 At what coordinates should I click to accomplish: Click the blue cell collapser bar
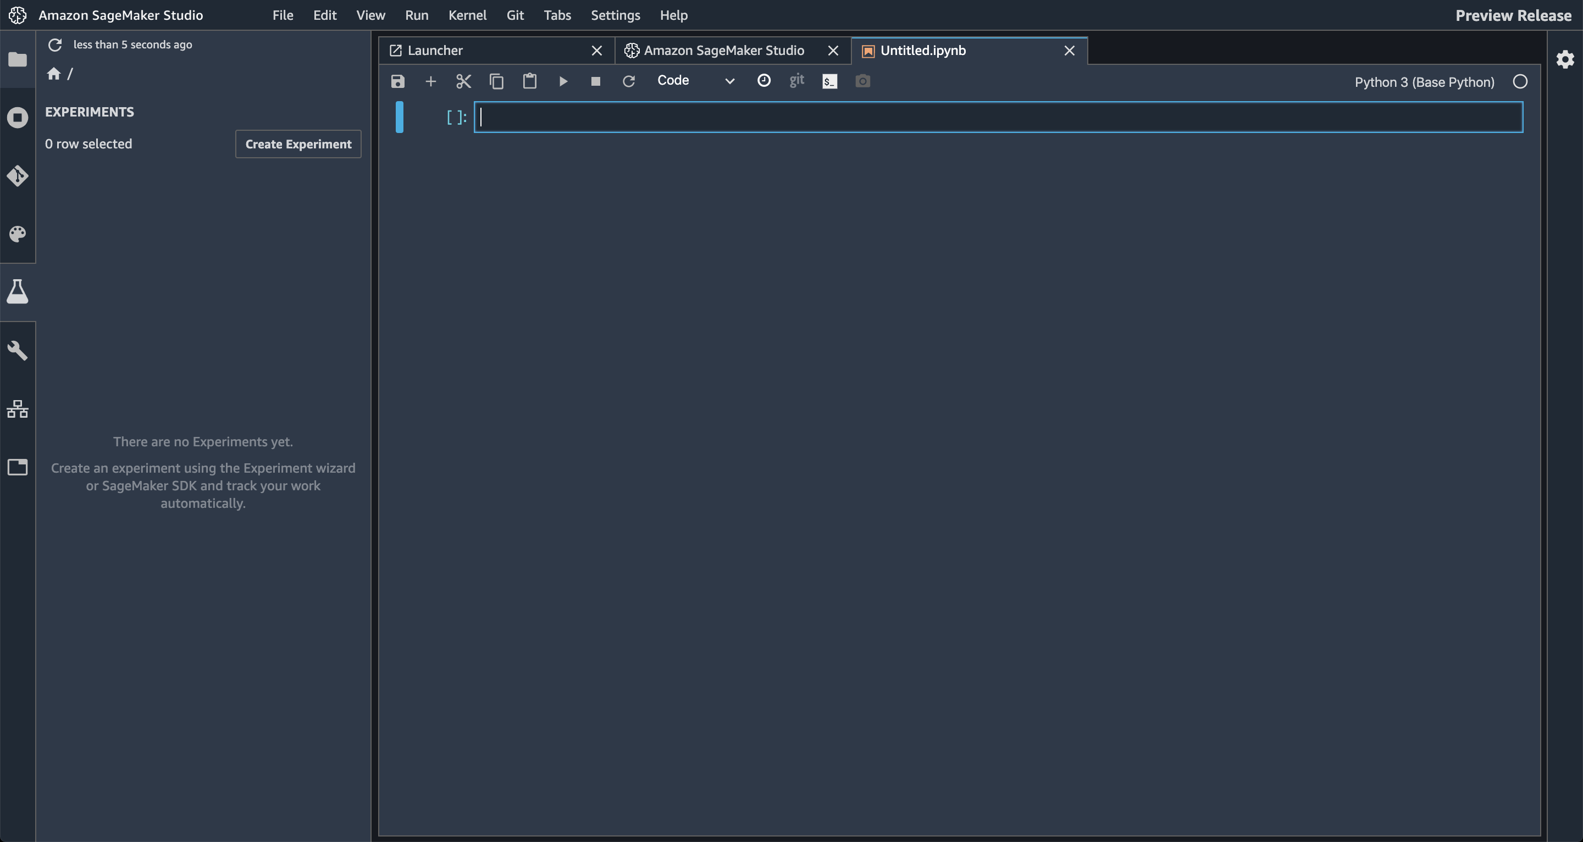point(400,117)
